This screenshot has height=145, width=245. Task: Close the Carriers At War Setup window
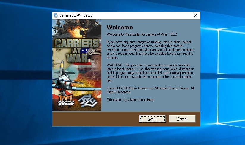195,15
